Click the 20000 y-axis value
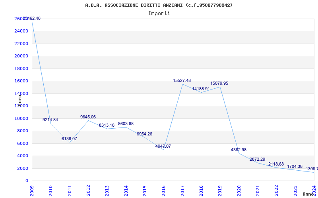Image resolution: width=318 pixels, height=198 pixels. [21, 56]
